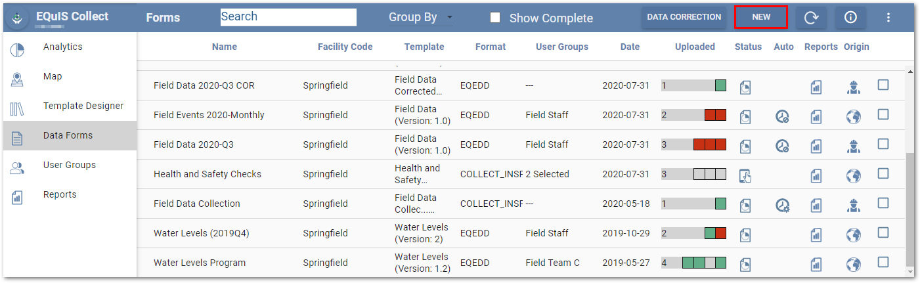Sort by the Format column header

[x=491, y=47]
